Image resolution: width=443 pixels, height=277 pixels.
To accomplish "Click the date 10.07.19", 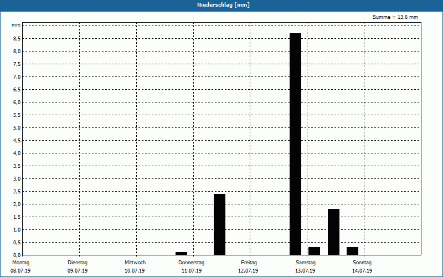I will point(135,271).
